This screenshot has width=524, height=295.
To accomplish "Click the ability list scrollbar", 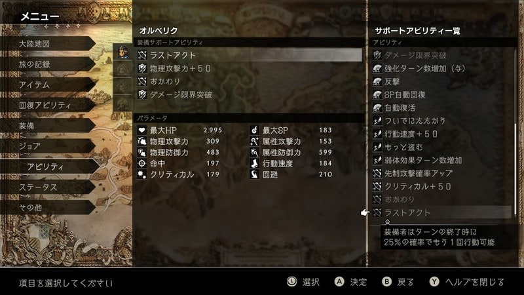I will [x=515, y=134].
